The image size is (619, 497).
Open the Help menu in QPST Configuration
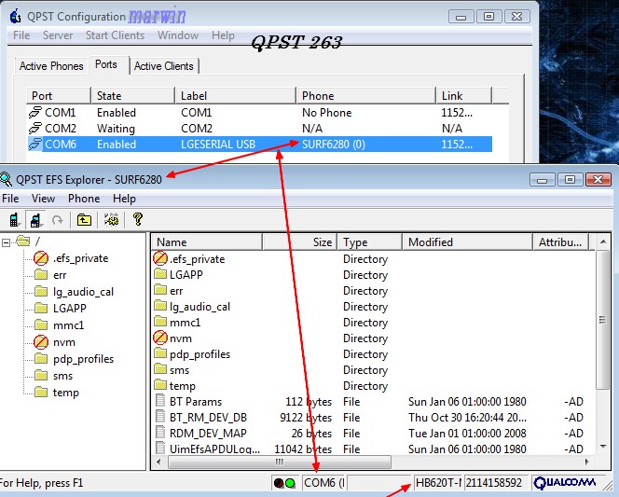tap(223, 35)
